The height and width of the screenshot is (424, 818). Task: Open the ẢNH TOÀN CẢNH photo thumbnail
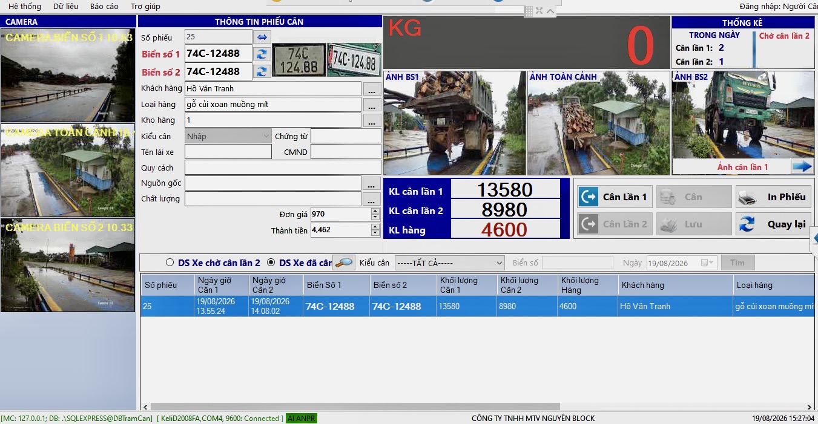(x=599, y=123)
